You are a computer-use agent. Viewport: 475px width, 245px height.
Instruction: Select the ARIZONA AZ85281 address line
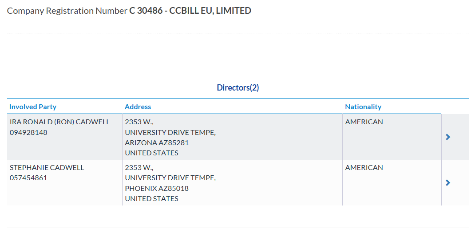click(x=157, y=142)
